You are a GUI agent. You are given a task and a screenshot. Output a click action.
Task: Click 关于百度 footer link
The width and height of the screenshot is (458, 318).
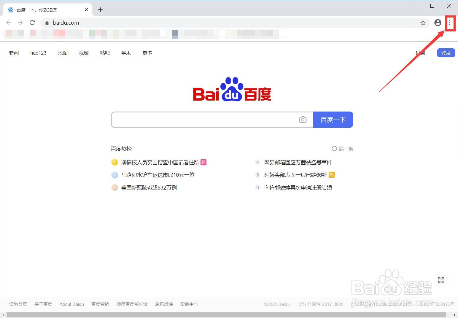click(43, 304)
